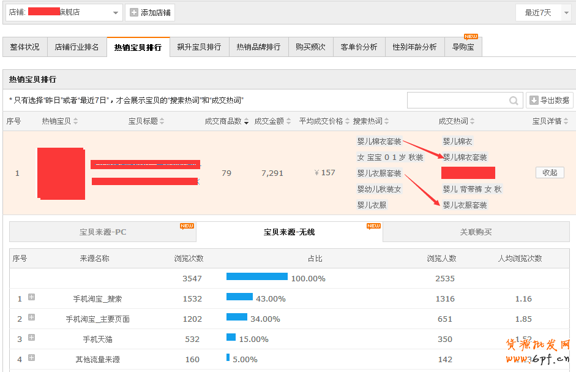Expand the 手机淘宝_主要页面 source row
Screen dimensions: 576x372
[31, 317]
